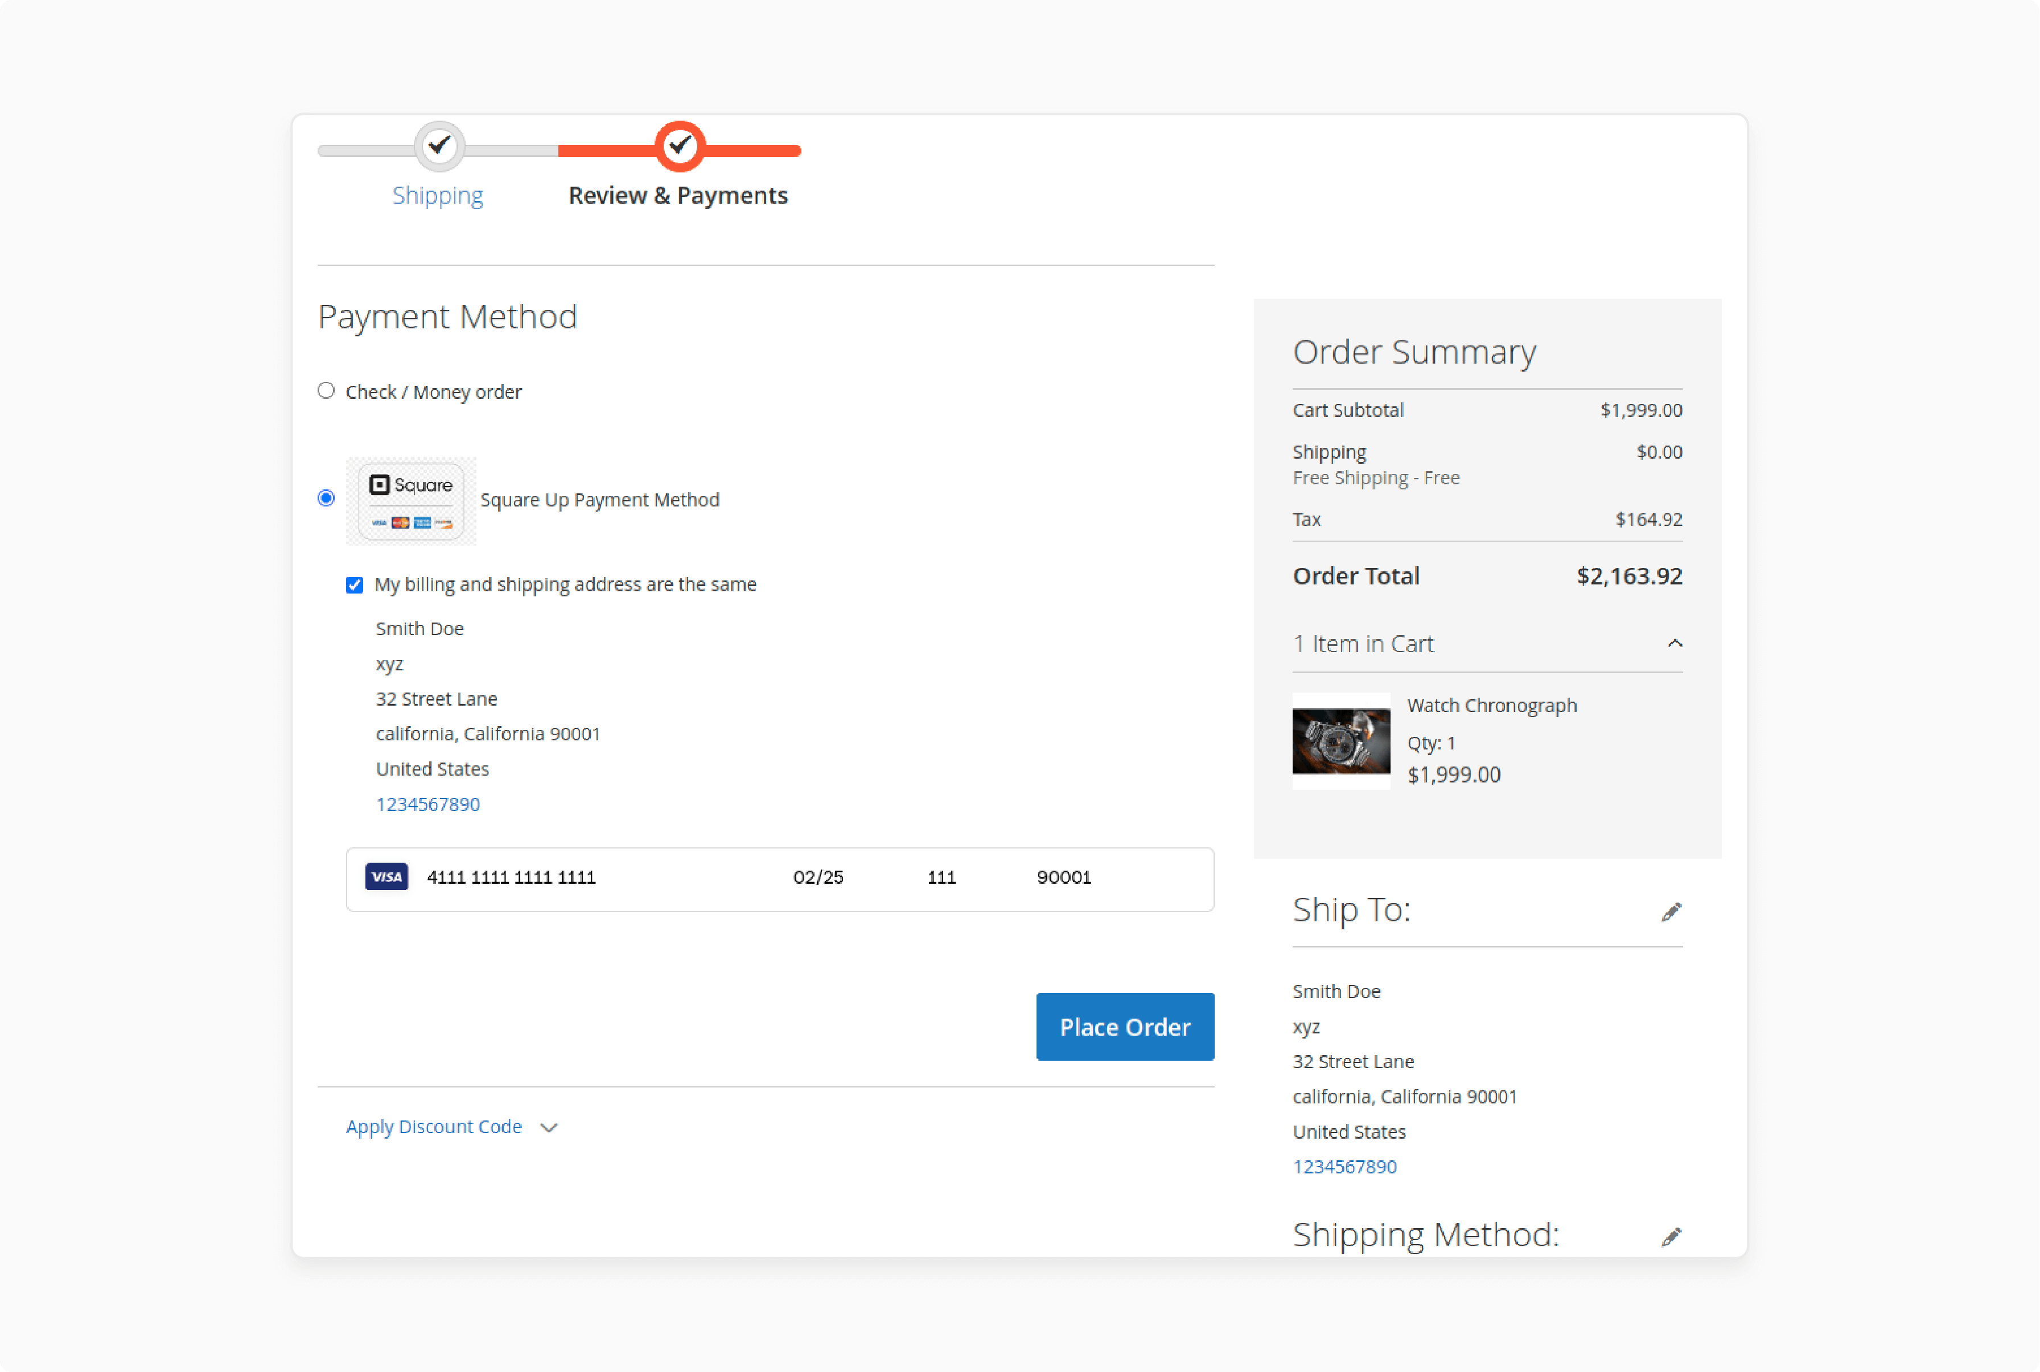
Task: Click the Shipping cost $0.00
Action: [x=1659, y=451]
